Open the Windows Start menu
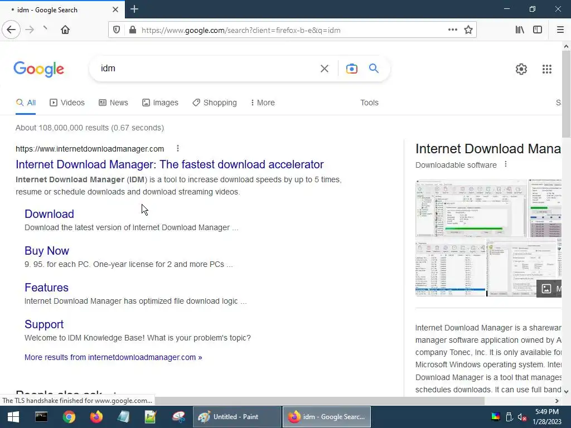Screen dimensions: 571x428 point(13,417)
